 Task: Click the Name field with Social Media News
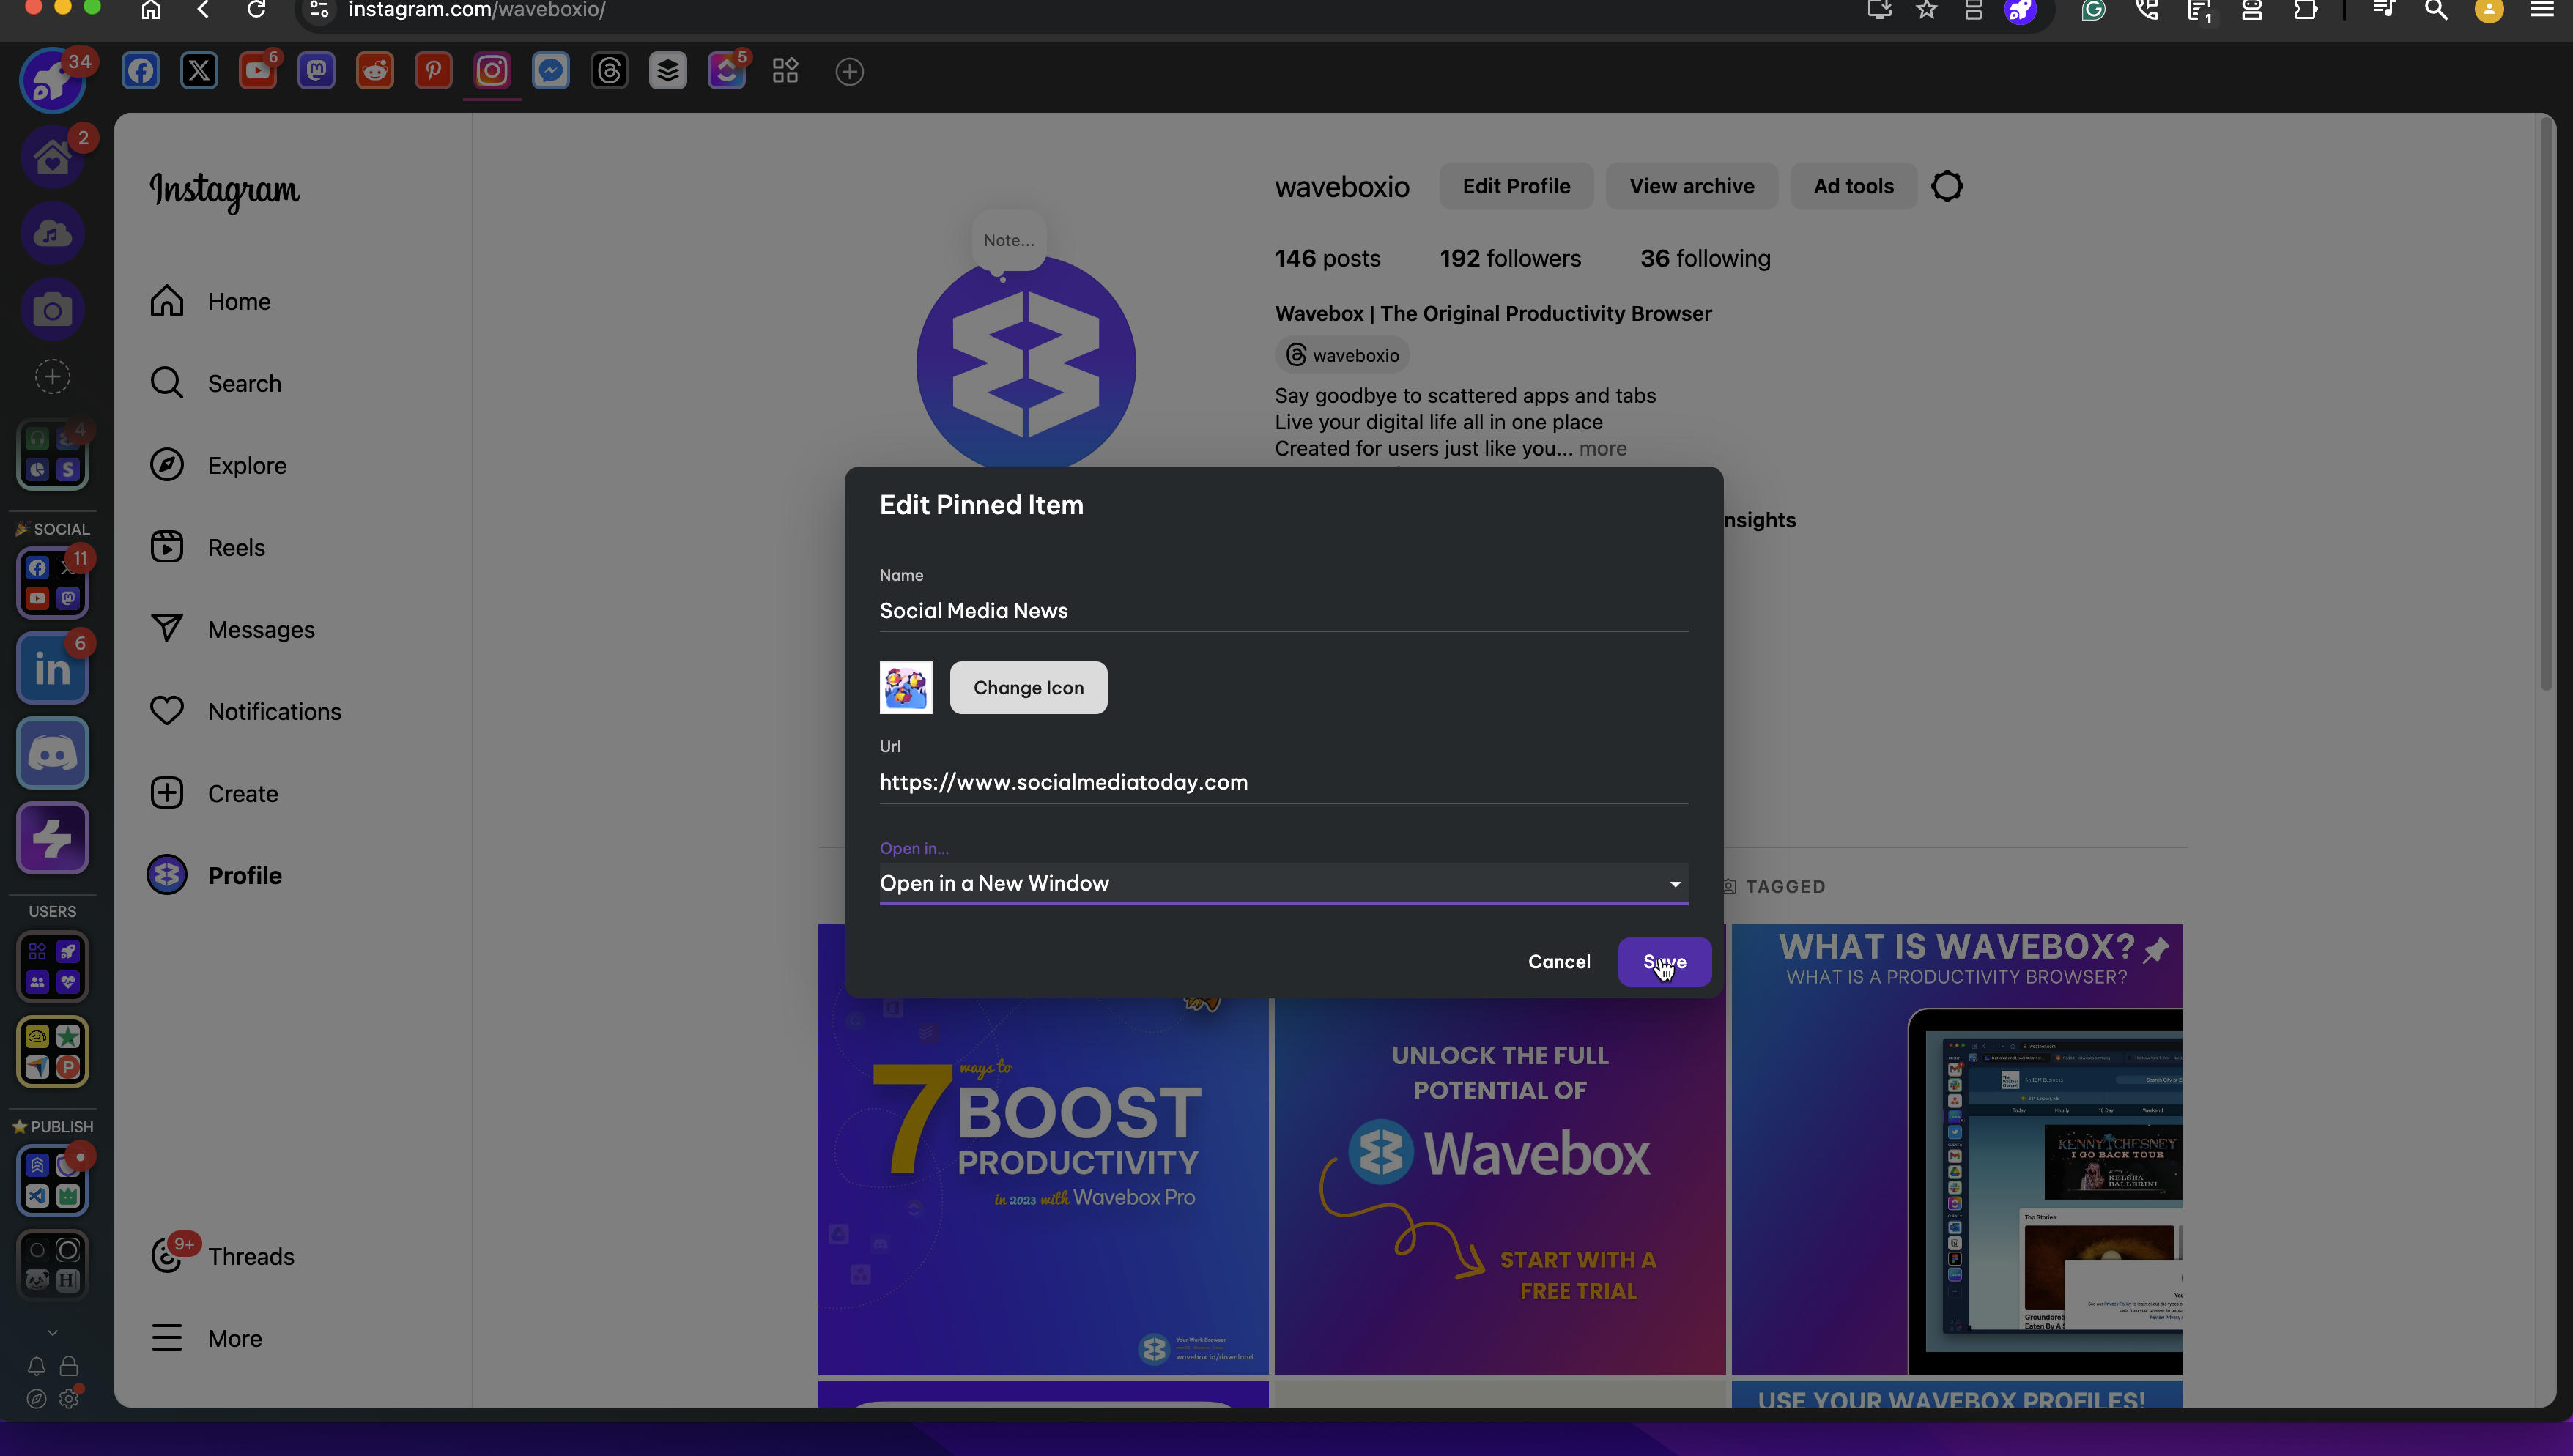tap(1283, 611)
